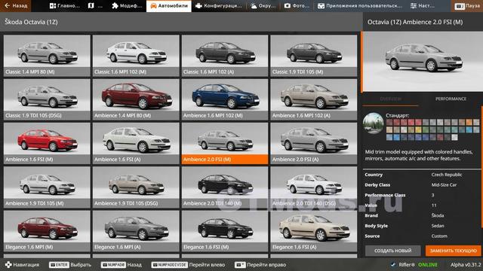Select Ambience 1.9 TDI 105 (M) car
This screenshot has height=271, width=483.
[47, 187]
